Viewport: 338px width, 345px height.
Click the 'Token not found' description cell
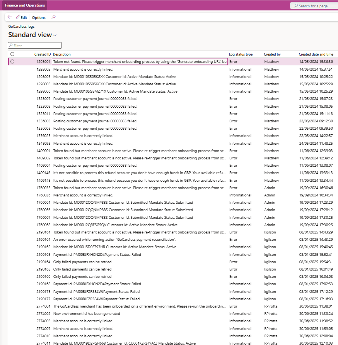(x=140, y=62)
